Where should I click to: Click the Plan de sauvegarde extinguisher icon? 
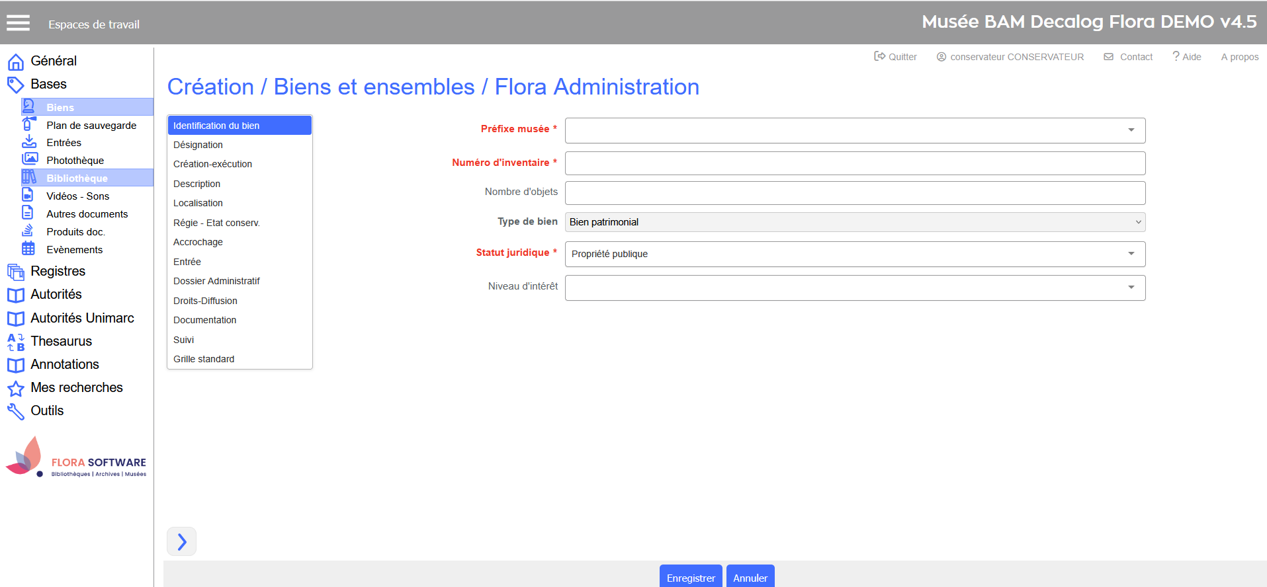(x=28, y=124)
